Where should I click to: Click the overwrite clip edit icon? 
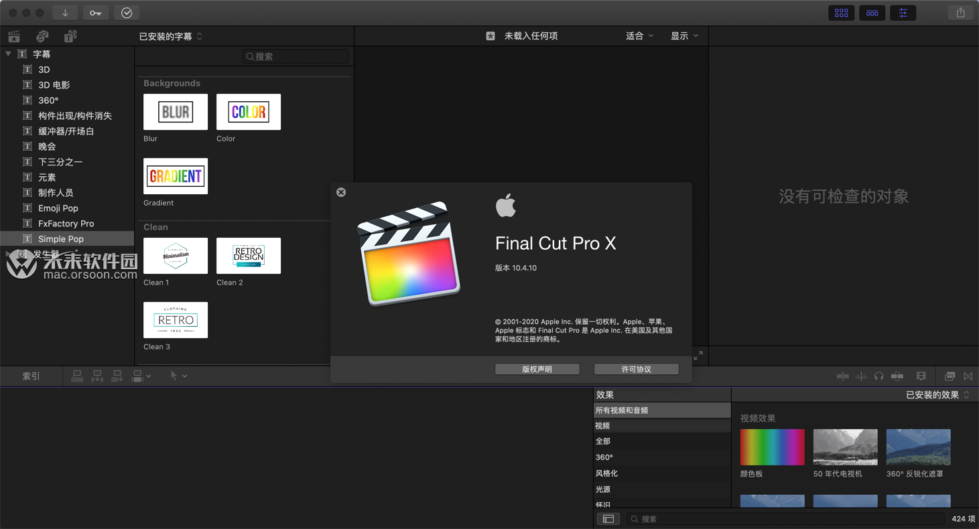[137, 376]
